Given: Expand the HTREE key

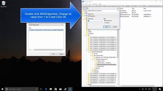Looking at the screenshot, I should coord(85,32).
